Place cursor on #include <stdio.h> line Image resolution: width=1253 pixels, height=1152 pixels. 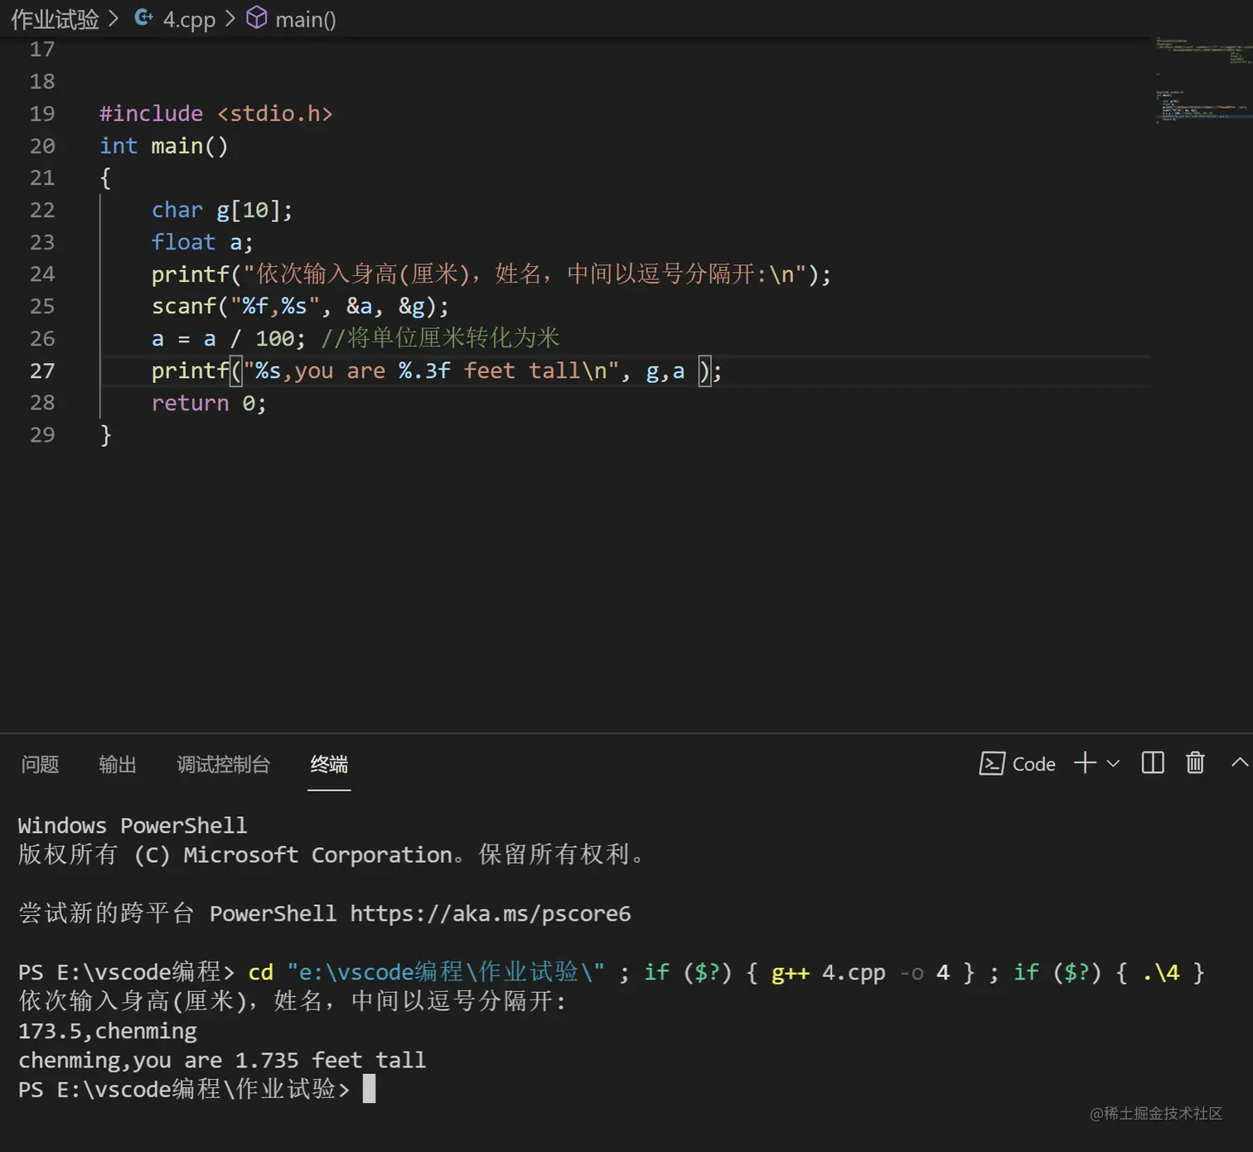click(x=215, y=114)
